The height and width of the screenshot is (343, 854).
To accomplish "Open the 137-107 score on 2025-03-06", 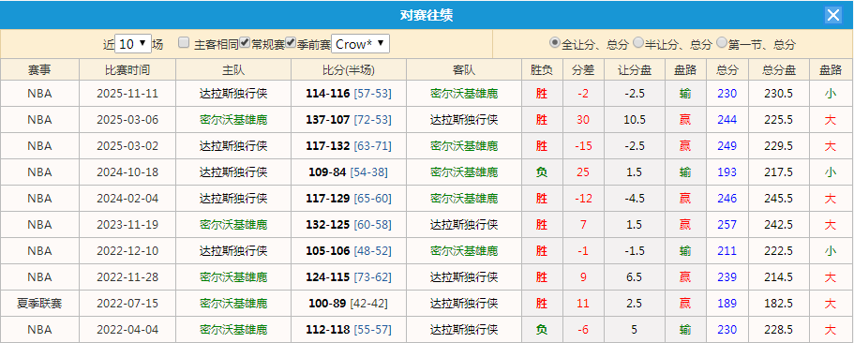I will 327,120.
